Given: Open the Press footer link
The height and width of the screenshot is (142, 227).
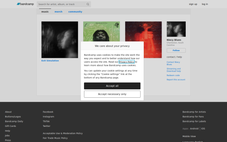Looking at the screenshot, I should click(x=8, y=140).
